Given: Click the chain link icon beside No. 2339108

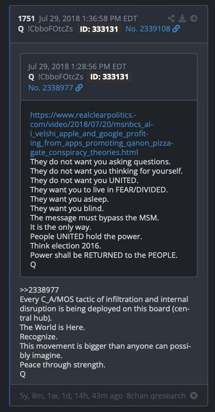Looking at the screenshot, I should point(176,28).
